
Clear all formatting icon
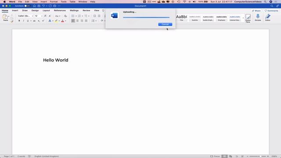click(65, 16)
